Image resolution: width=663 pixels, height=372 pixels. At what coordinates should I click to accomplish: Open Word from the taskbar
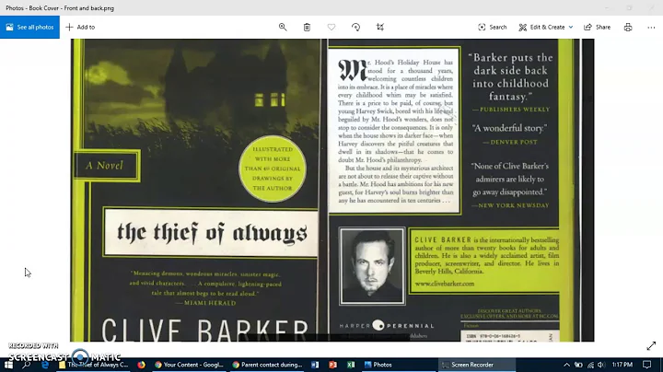pos(315,365)
